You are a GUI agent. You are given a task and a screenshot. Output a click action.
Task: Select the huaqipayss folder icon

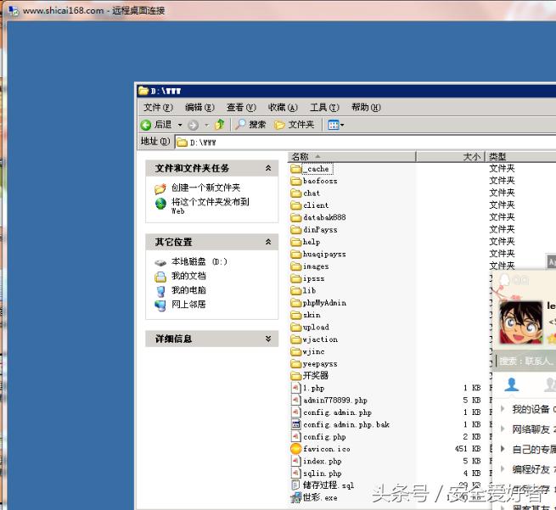[295, 254]
